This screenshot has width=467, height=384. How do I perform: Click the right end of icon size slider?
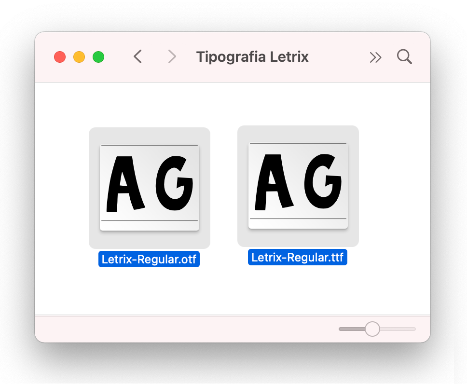pos(413,329)
